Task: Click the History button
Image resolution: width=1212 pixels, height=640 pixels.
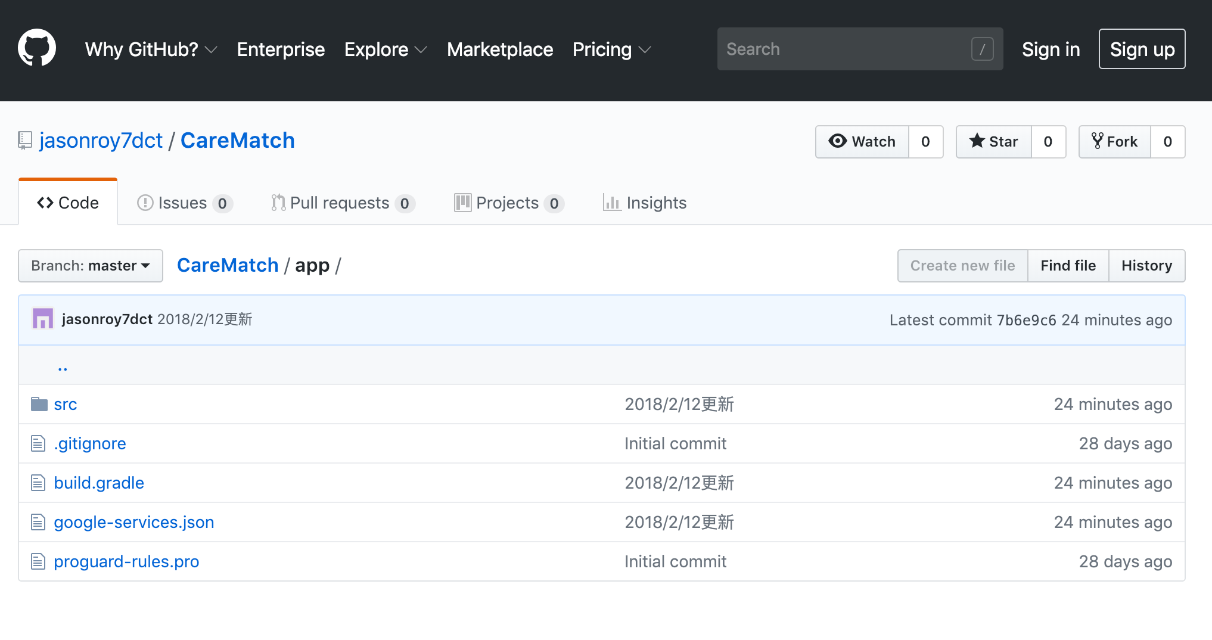Action: (x=1146, y=266)
